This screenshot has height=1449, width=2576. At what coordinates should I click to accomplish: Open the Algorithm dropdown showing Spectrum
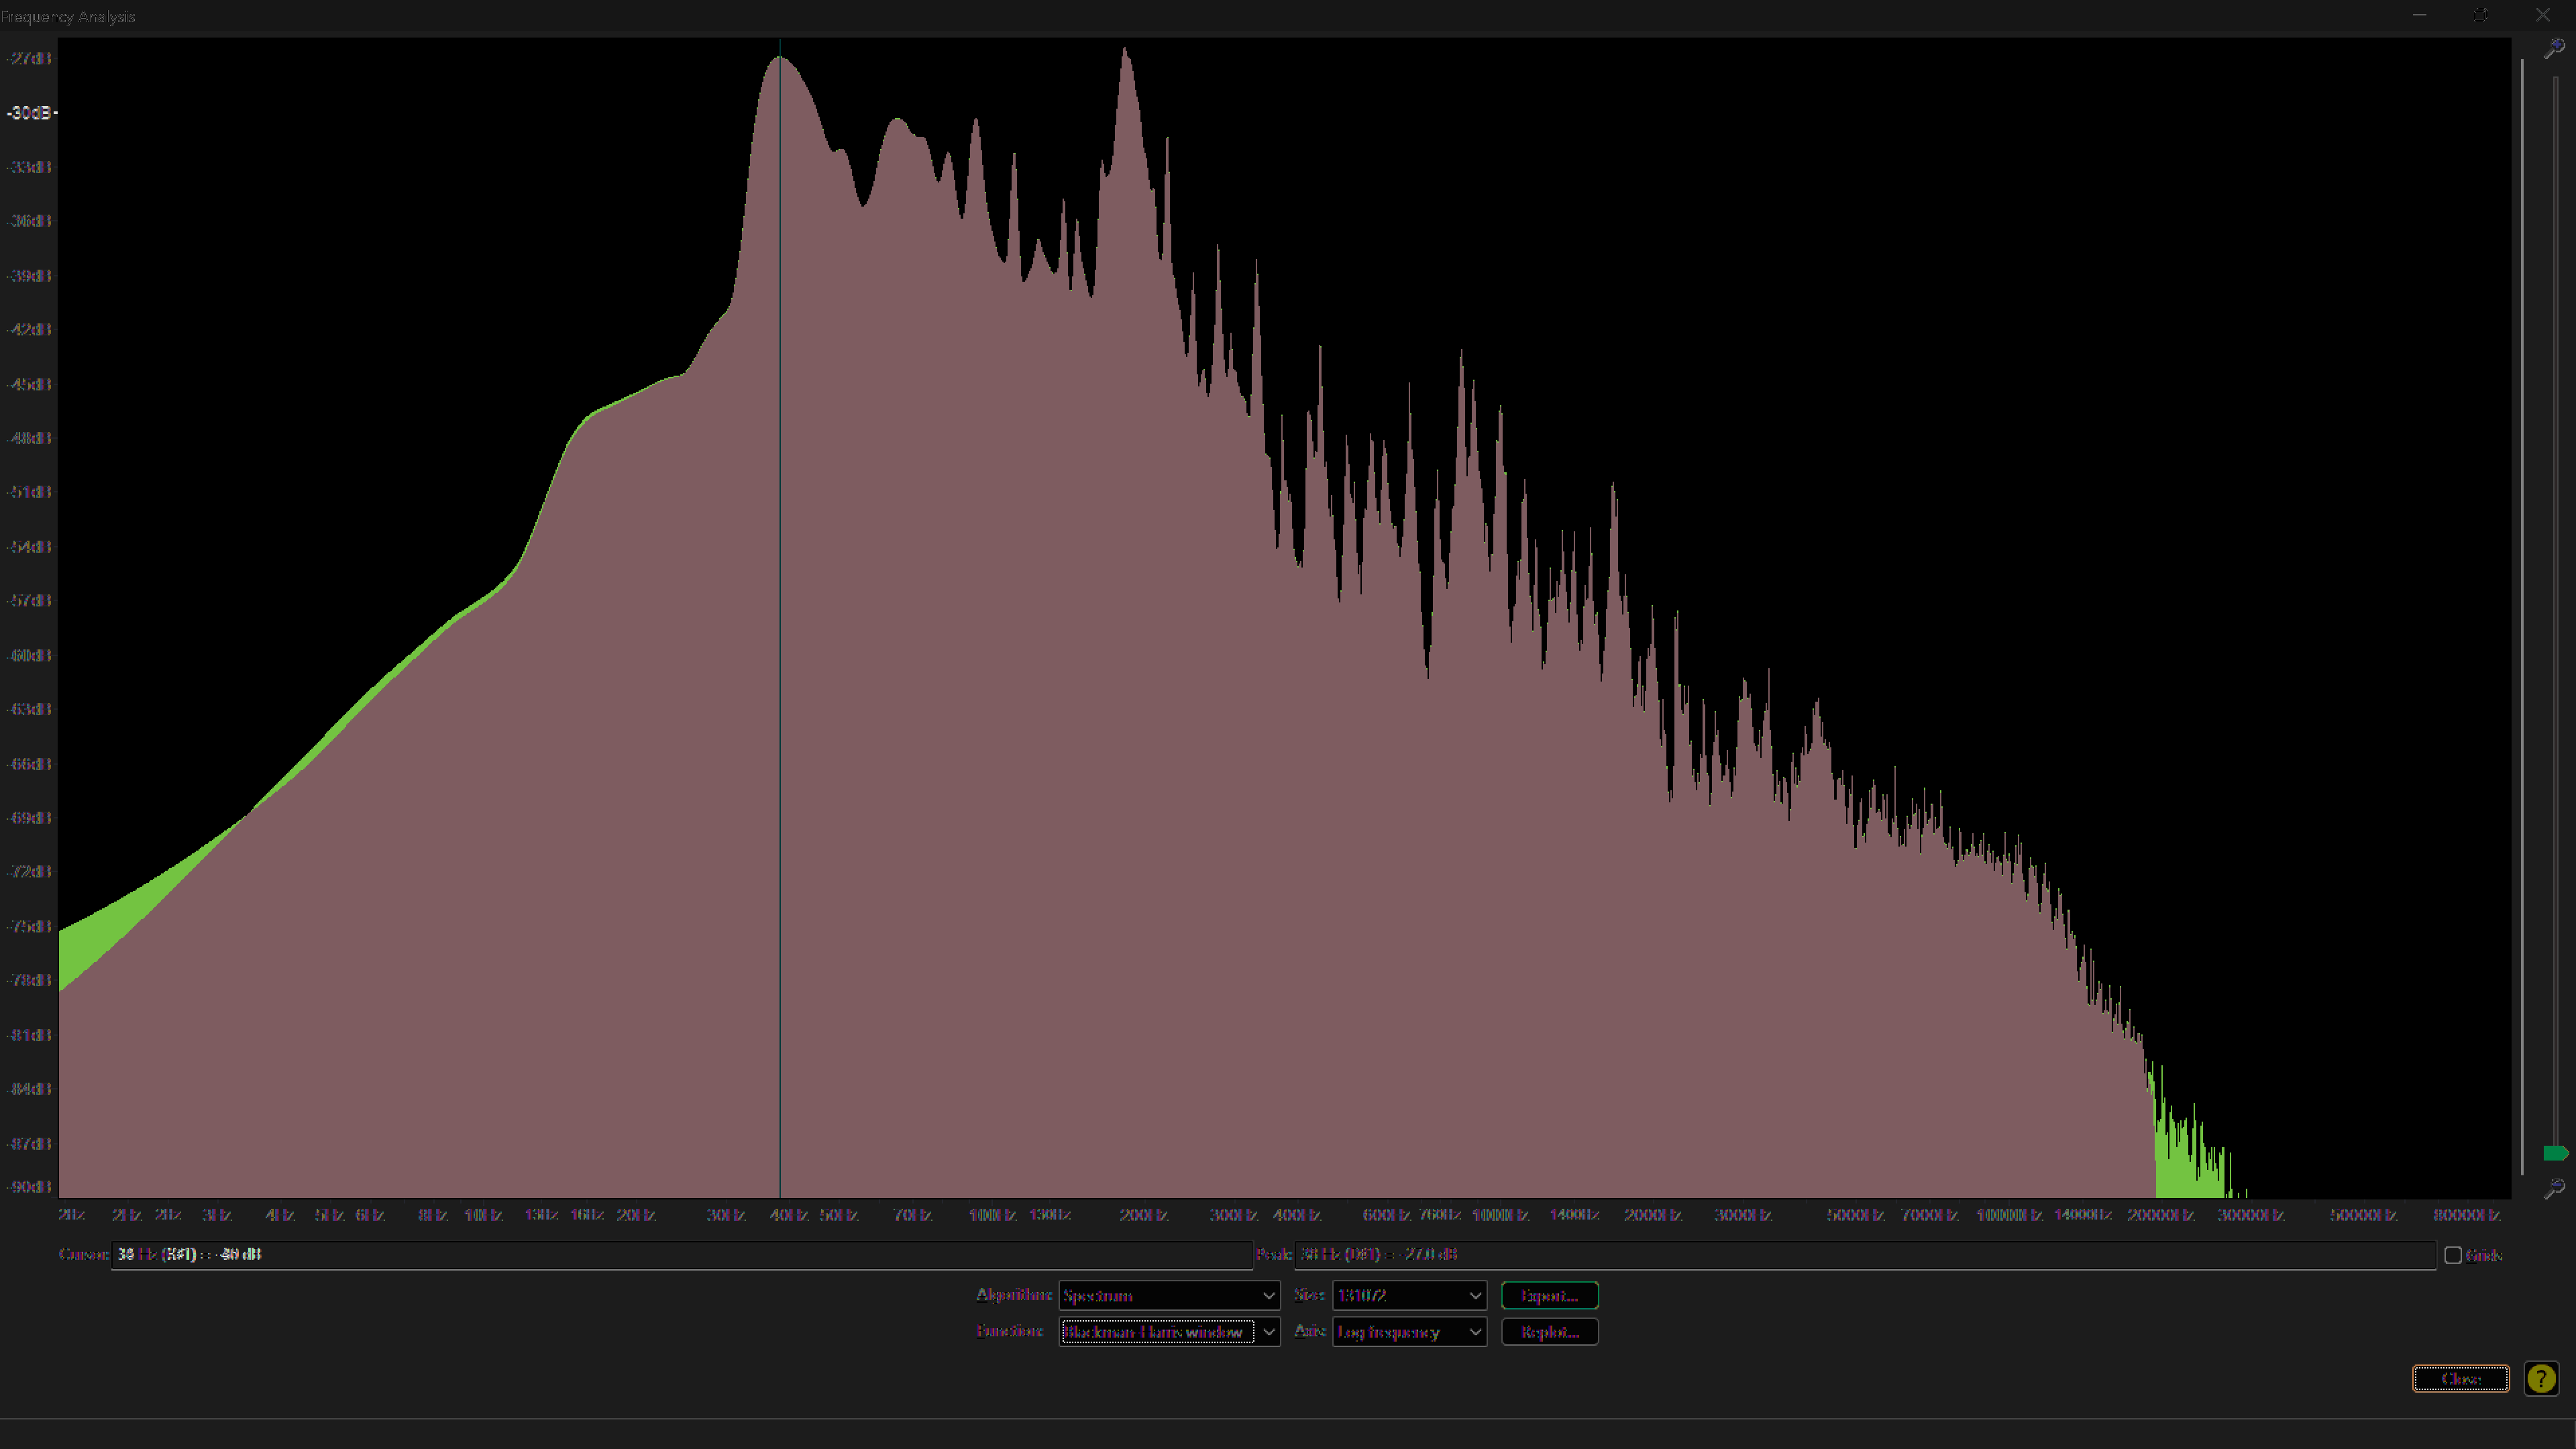point(1169,1295)
